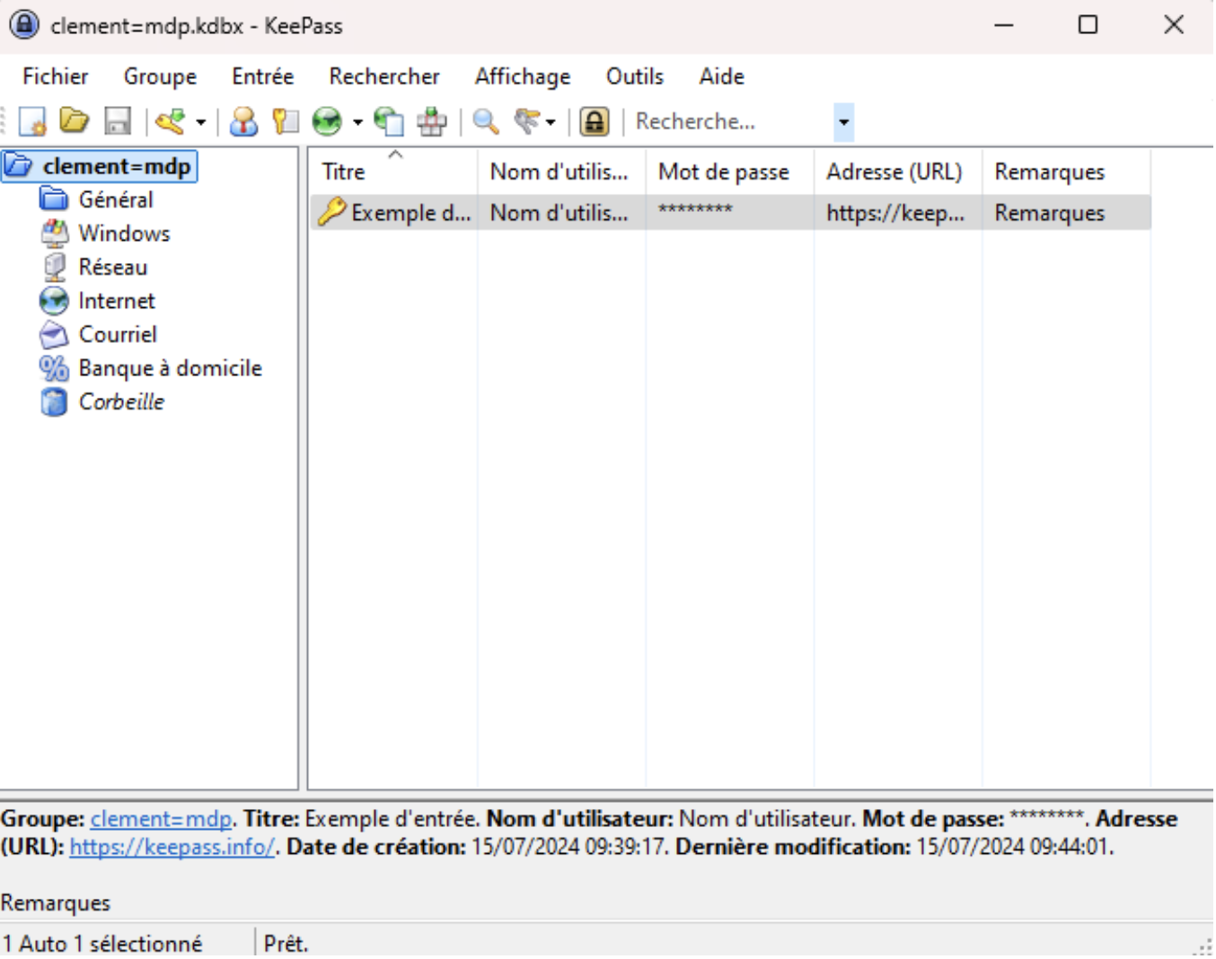Image resolution: width=1216 pixels, height=959 pixels.
Task: Click the '1 Auto 1 sélectionné' status text
Action: pyautogui.click(x=102, y=944)
